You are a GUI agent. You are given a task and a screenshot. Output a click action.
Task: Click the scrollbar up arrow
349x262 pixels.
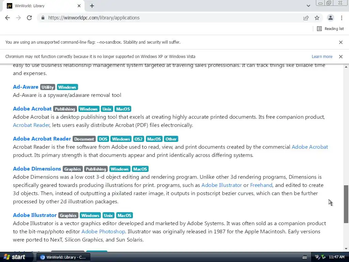click(346, 67)
